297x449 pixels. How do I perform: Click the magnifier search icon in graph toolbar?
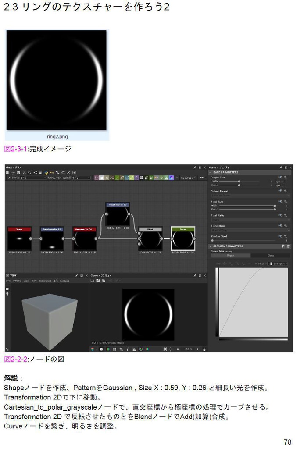29,172
